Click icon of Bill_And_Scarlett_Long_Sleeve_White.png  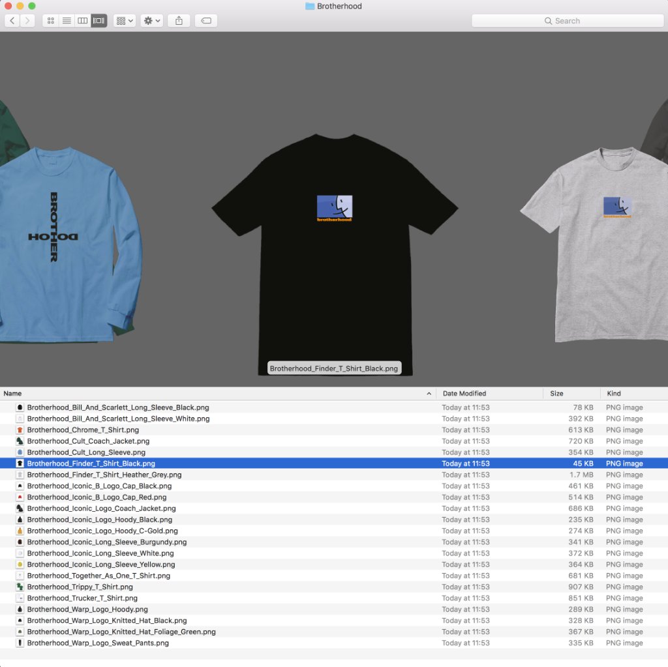click(20, 419)
